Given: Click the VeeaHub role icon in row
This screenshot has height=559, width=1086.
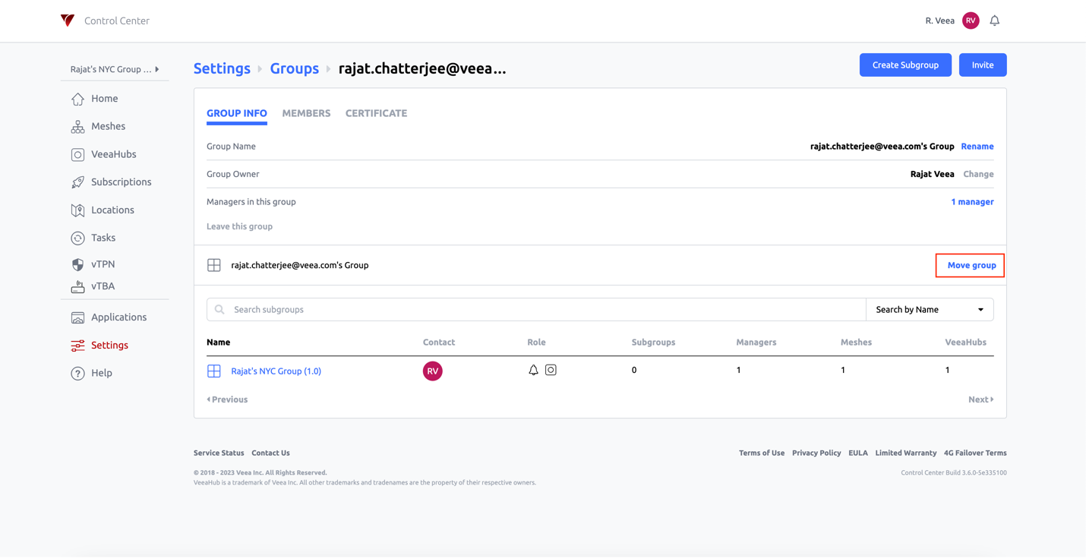Looking at the screenshot, I should [551, 370].
